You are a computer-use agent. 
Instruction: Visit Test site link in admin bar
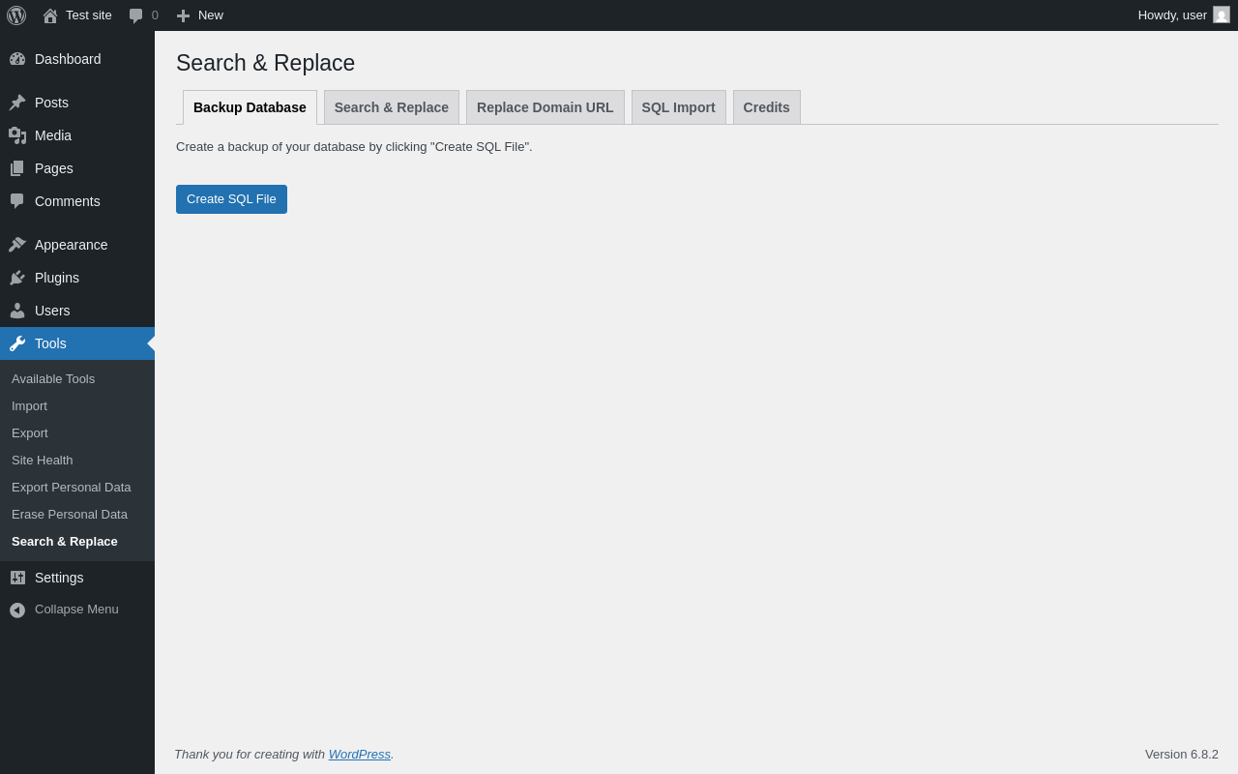(89, 15)
